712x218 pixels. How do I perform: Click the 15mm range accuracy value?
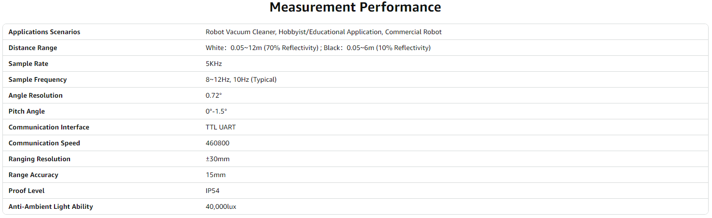point(216,175)
